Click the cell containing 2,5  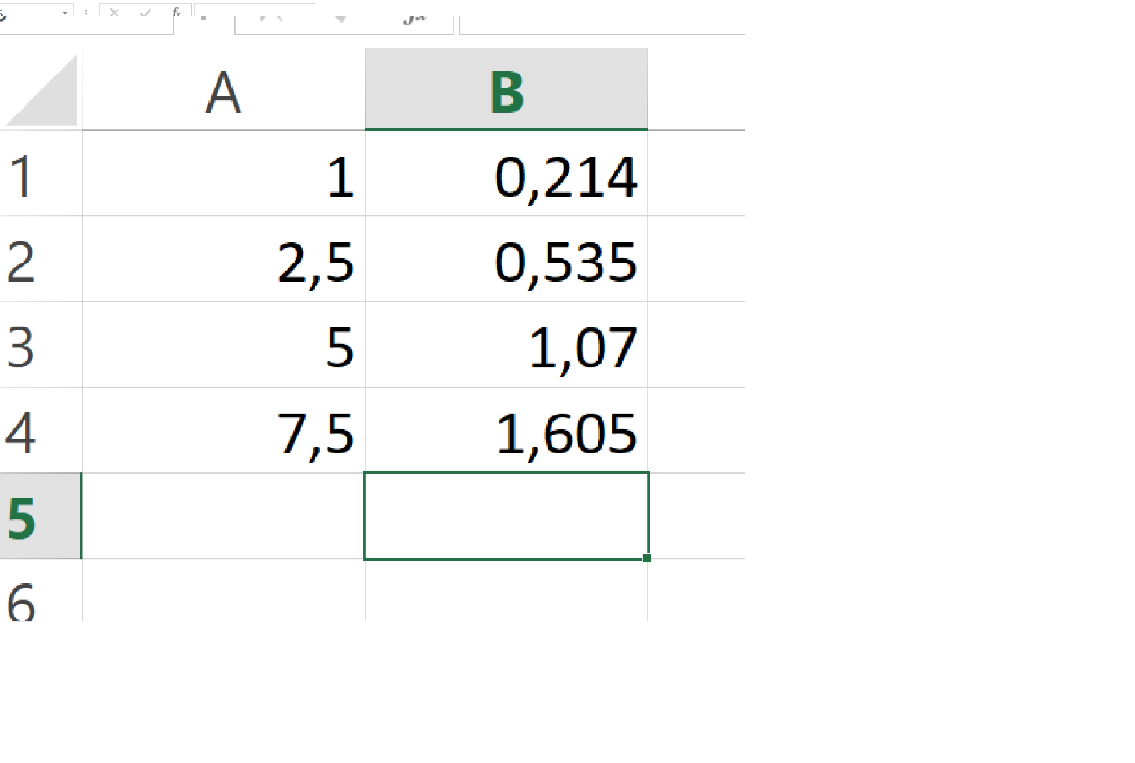[x=223, y=261]
